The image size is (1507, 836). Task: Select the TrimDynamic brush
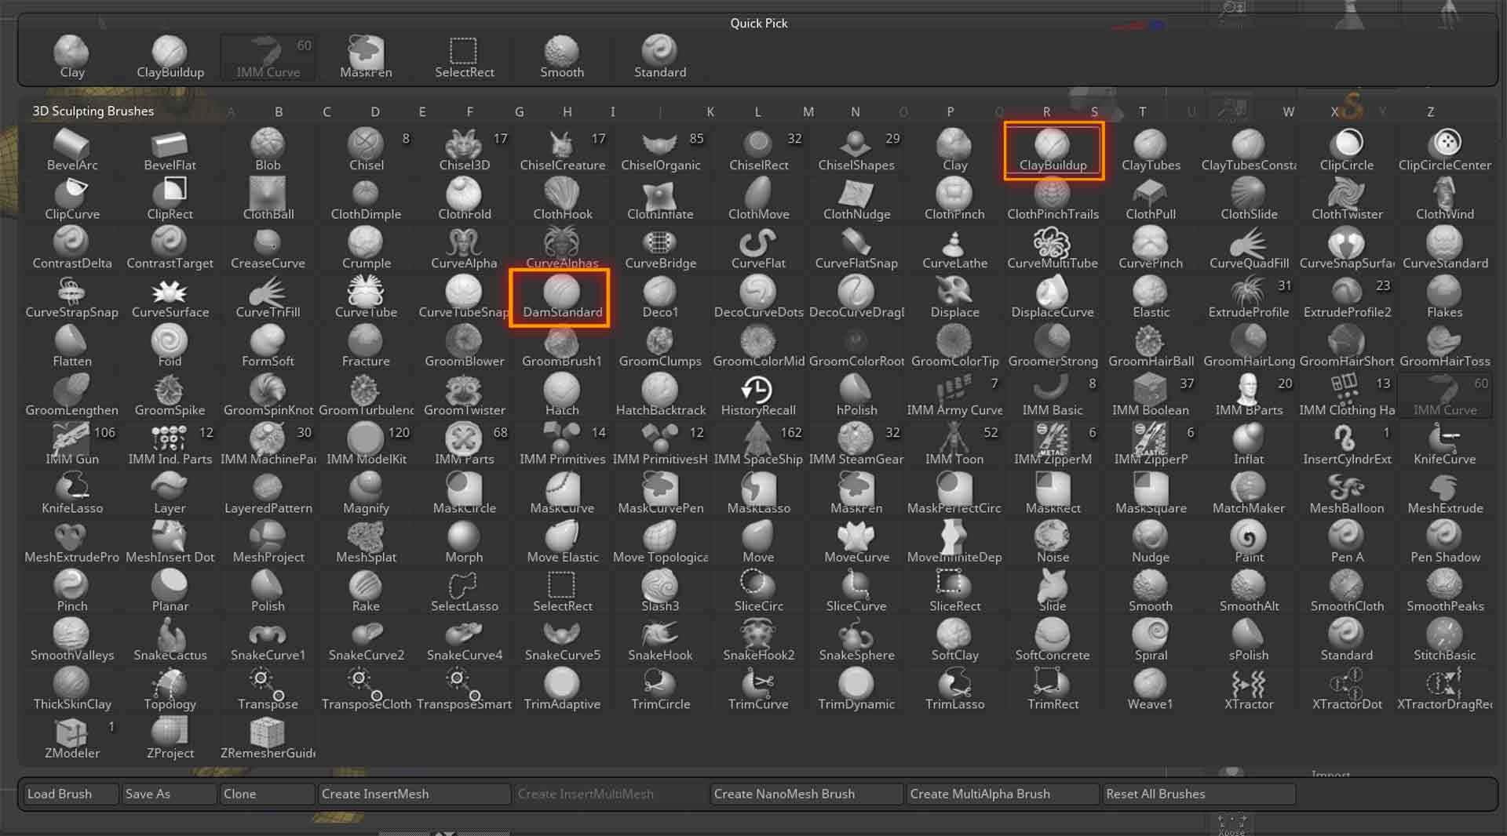856,690
